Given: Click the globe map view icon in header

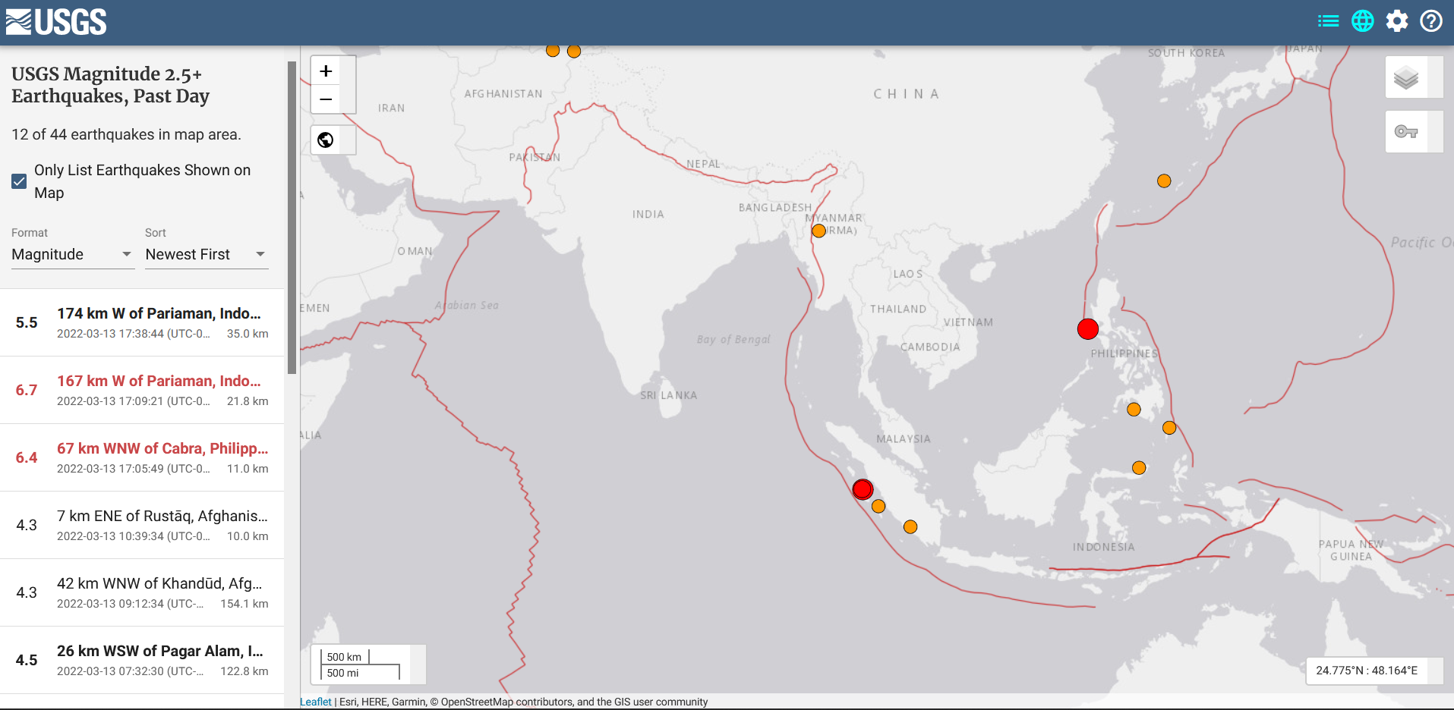Looking at the screenshot, I should coord(1363,21).
